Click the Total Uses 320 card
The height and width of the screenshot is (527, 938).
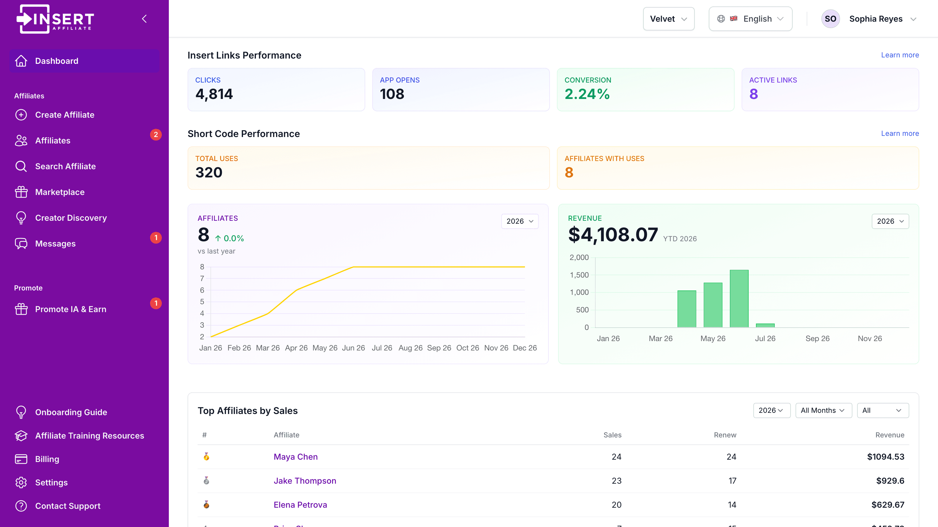coord(368,168)
